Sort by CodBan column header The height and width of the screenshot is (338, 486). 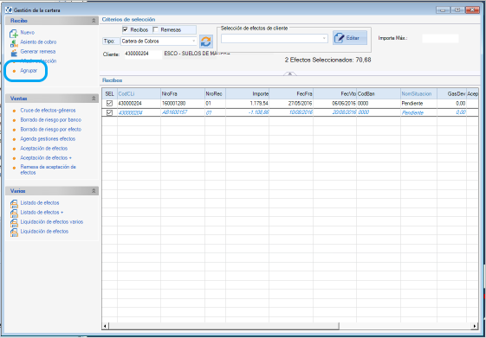(x=379, y=93)
